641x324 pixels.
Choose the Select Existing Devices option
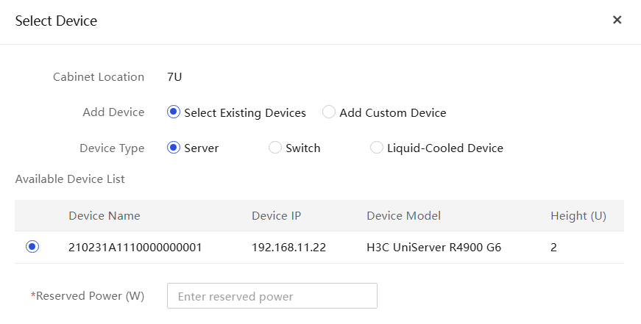coord(174,112)
